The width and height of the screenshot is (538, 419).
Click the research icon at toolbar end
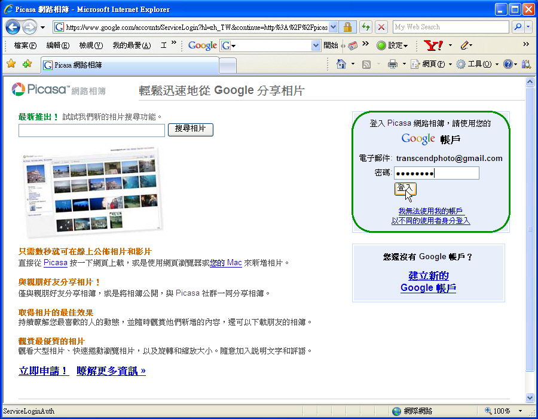[x=525, y=64]
